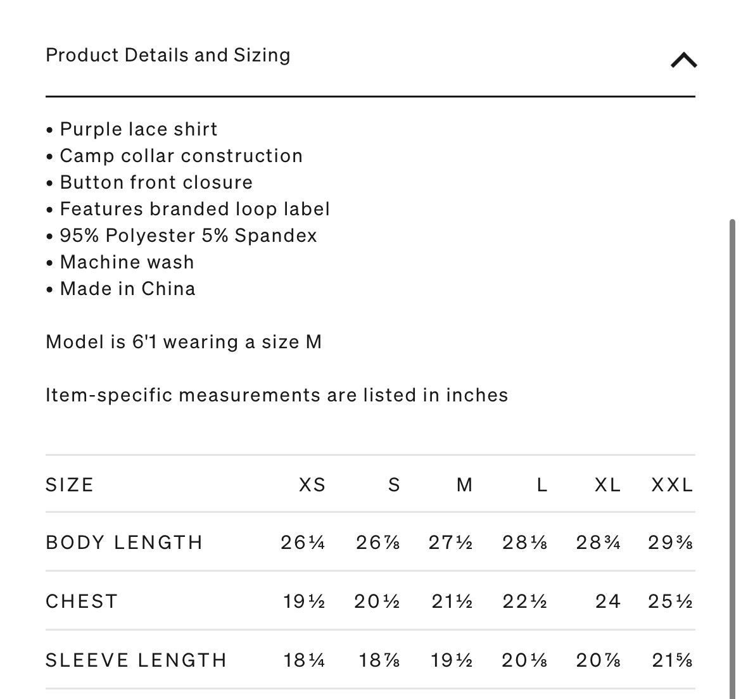Click the measurements listed in inches note

[277, 395]
